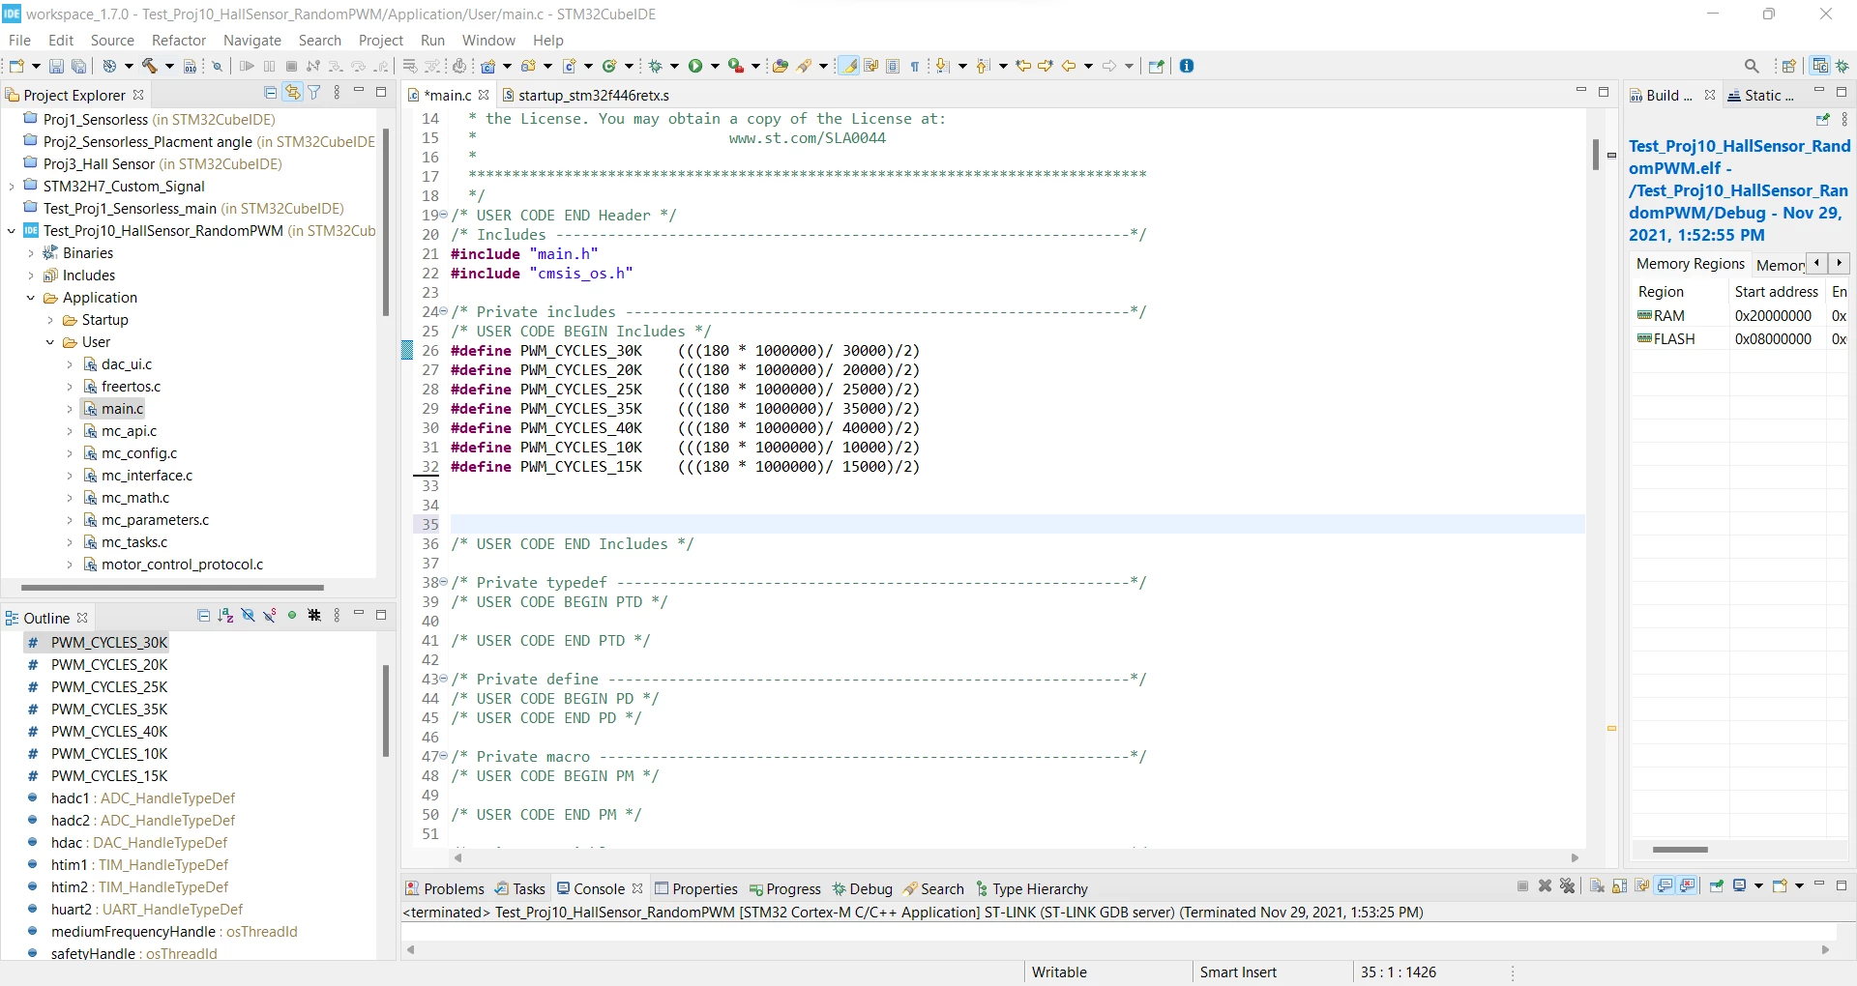Click the green Run button

695,66
